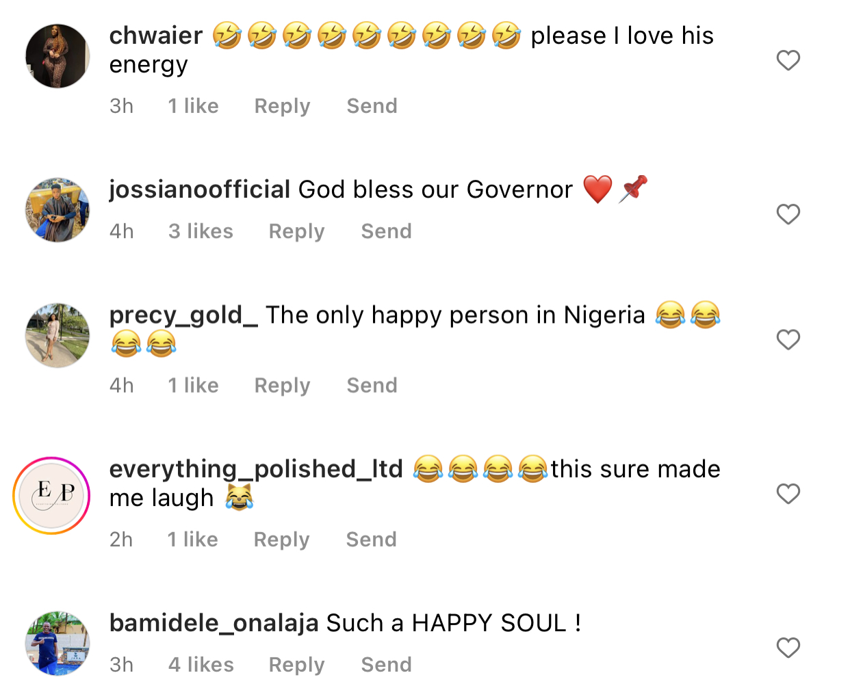Screen dimensions: 850x686
Task: Show the 4 likes on bamidele_onalaja's comment
Action: point(201,665)
